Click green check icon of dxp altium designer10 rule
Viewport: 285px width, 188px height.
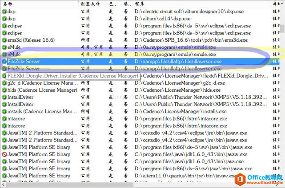pyautogui.click(x=4, y=12)
